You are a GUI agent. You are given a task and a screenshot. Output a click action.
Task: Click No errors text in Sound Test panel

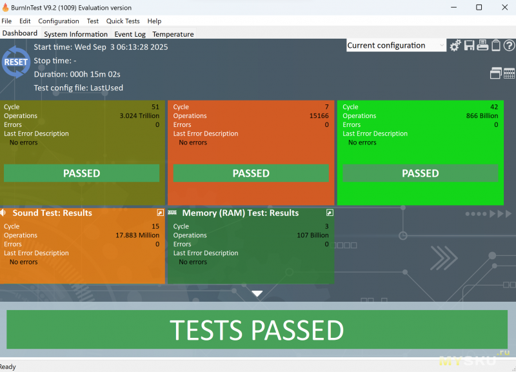[x=23, y=262]
